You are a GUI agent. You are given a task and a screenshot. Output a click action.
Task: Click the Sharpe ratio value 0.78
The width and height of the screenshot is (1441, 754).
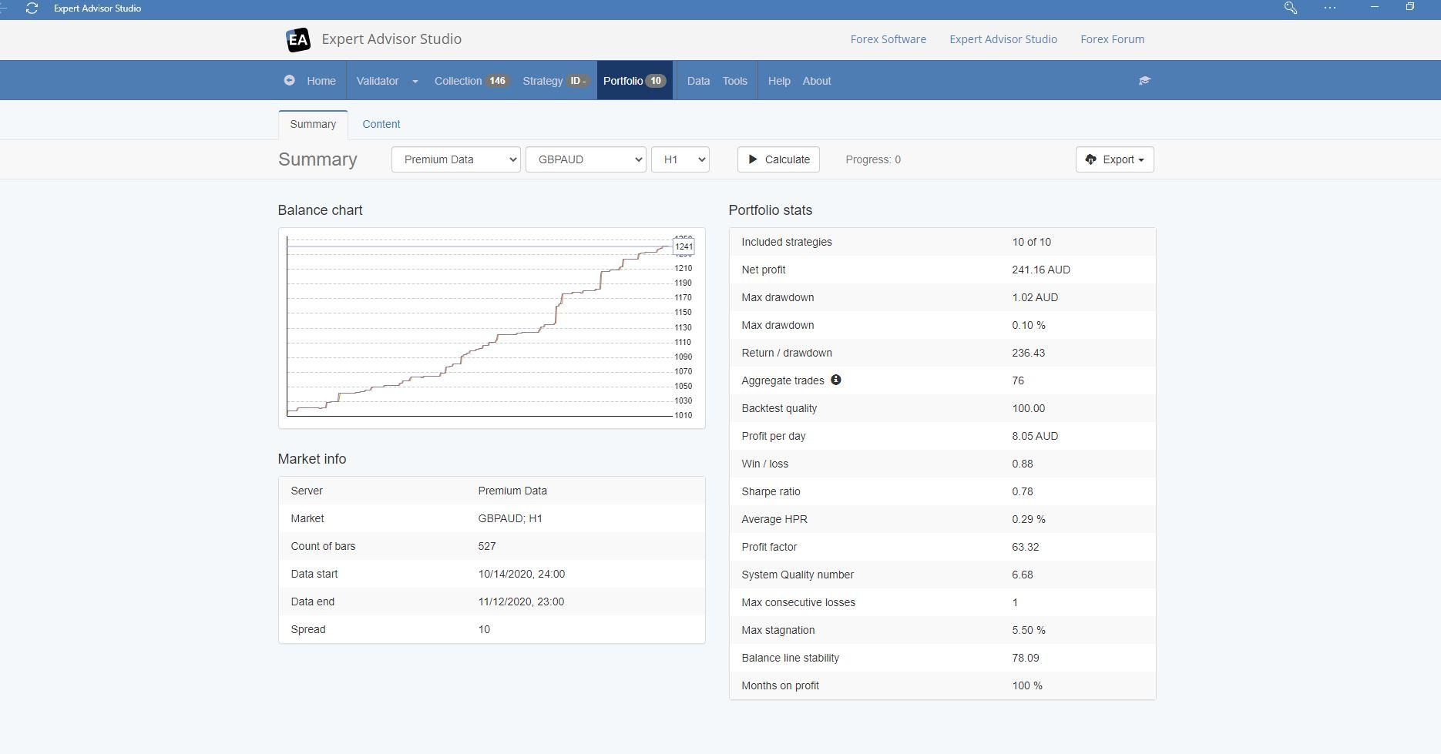point(1023,491)
